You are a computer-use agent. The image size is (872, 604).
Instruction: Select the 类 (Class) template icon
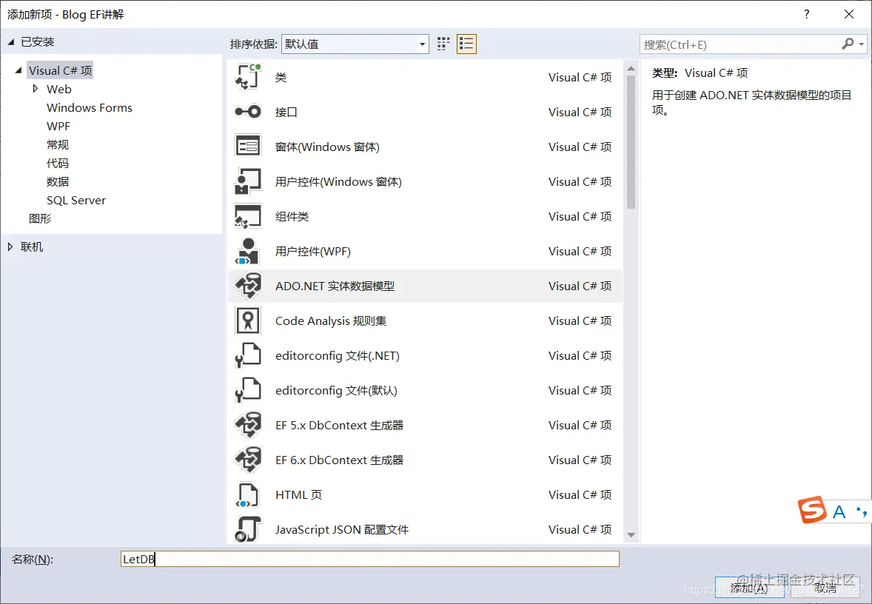tap(248, 77)
